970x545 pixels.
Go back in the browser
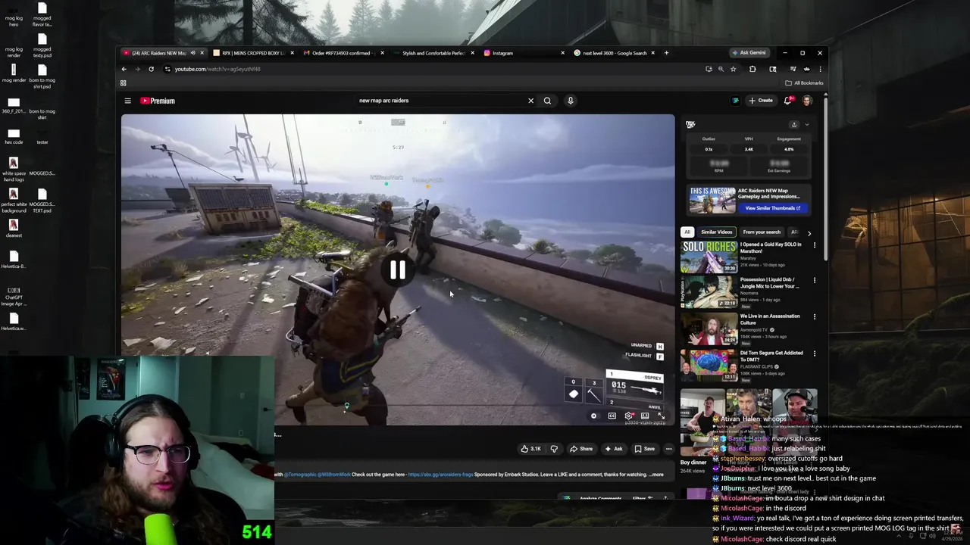124,69
